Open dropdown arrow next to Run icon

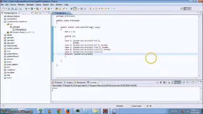[35, 9]
